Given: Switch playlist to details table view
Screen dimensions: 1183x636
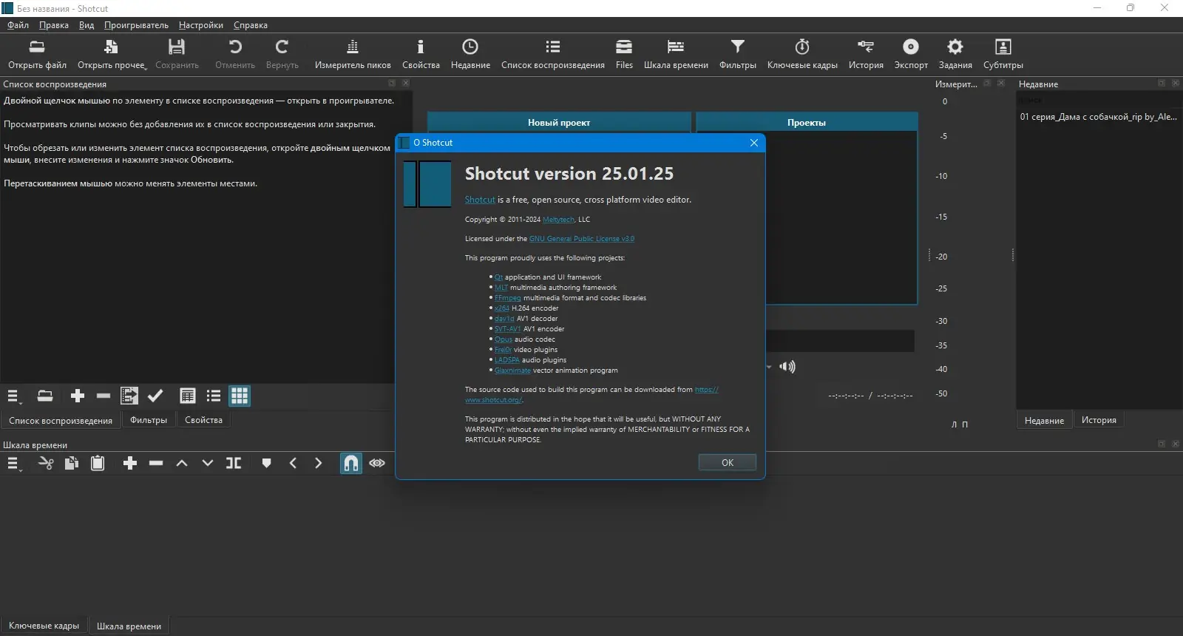Looking at the screenshot, I should pos(188,396).
